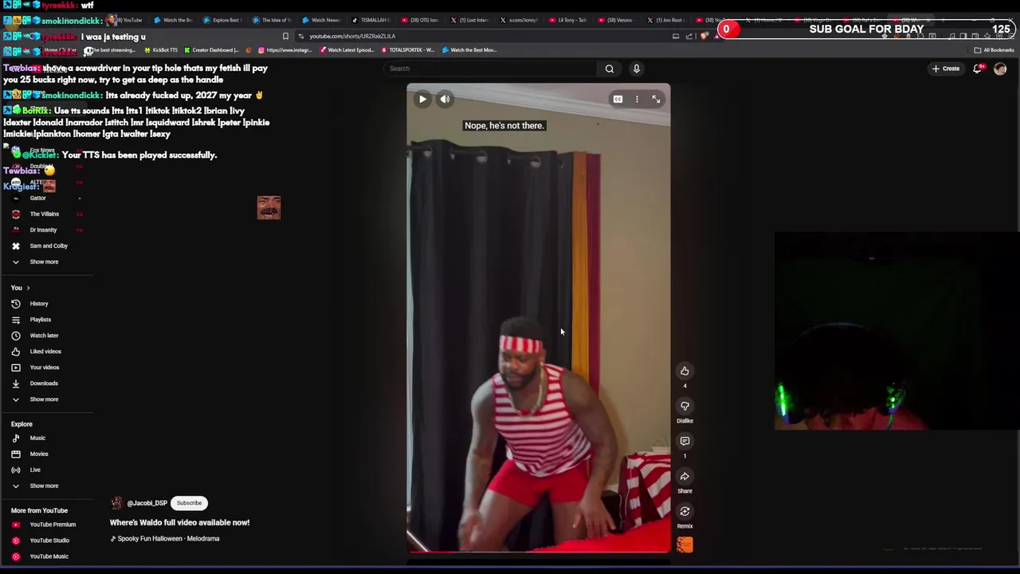1020x574 pixels.
Task: Click the red progress bar of the Short
Action: [539, 551]
